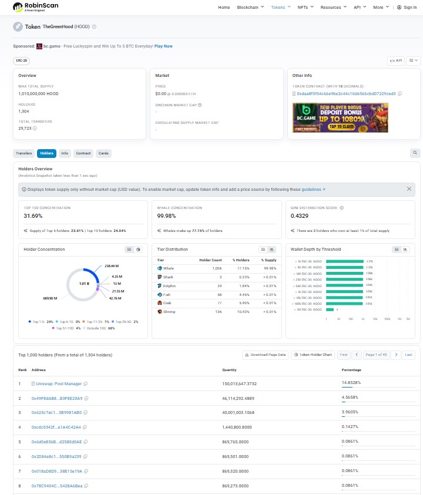Go to next holders page arrow

pos(396,355)
